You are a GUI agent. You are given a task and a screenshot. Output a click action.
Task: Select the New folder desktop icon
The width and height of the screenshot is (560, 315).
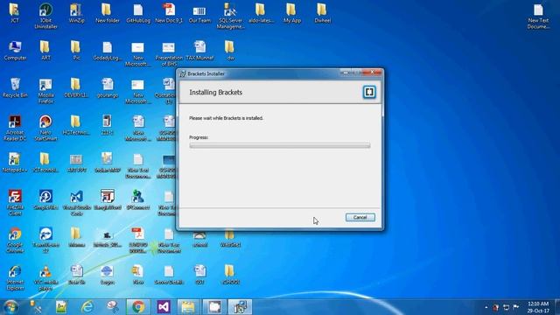tap(107, 13)
